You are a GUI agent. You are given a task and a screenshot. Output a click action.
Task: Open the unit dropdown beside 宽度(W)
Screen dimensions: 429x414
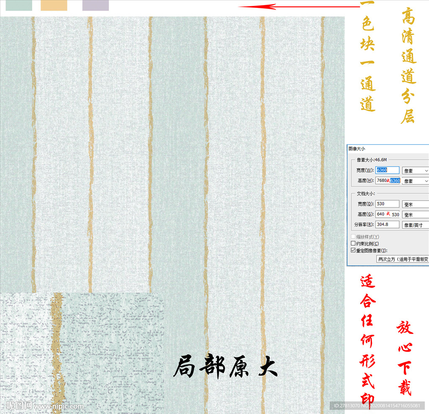(x=415, y=171)
